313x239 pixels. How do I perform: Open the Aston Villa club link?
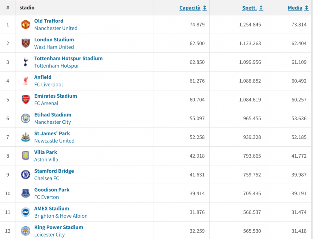click(46, 160)
